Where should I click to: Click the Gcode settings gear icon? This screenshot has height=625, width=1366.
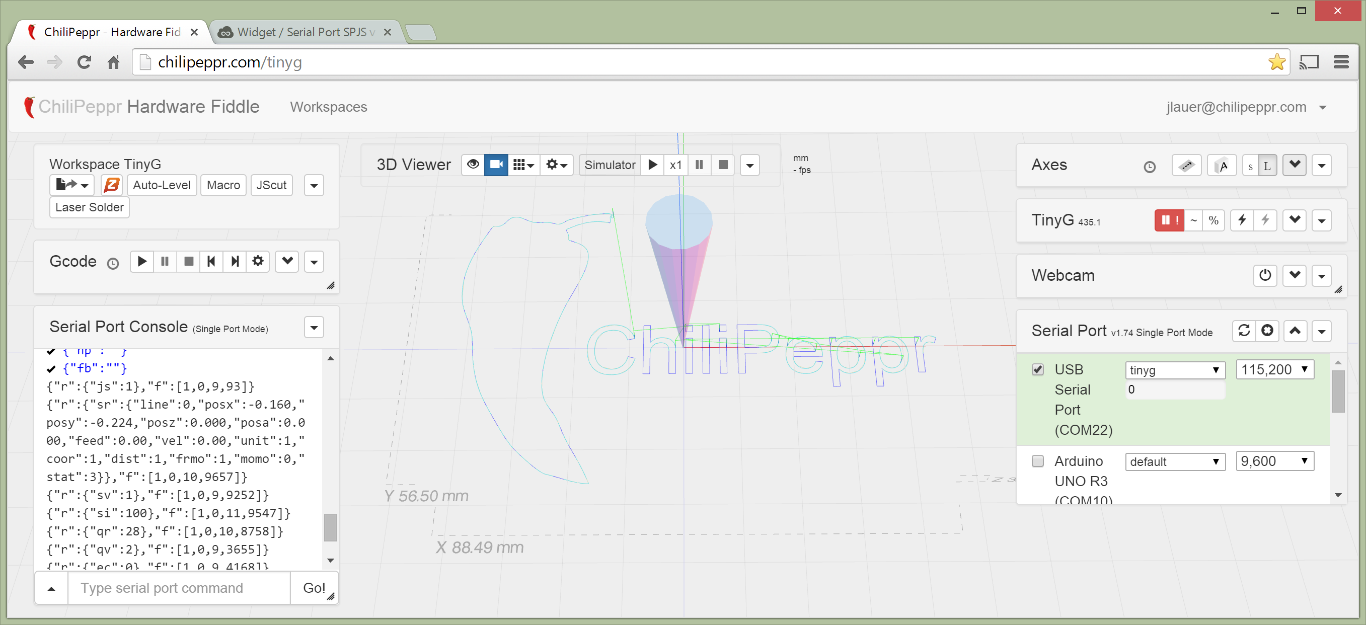258,261
